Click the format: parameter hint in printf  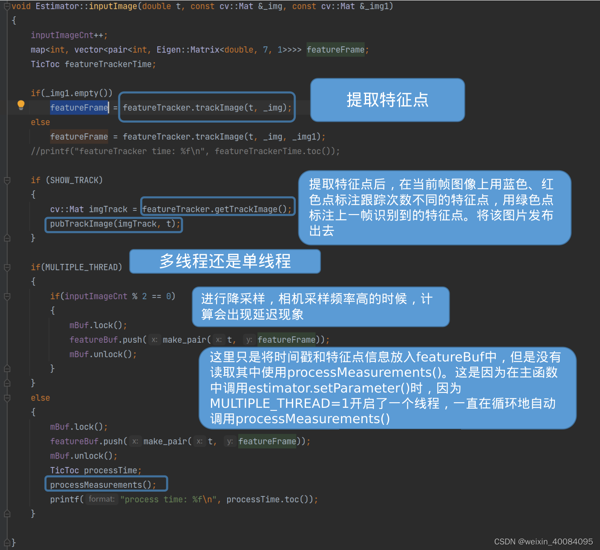point(102,499)
